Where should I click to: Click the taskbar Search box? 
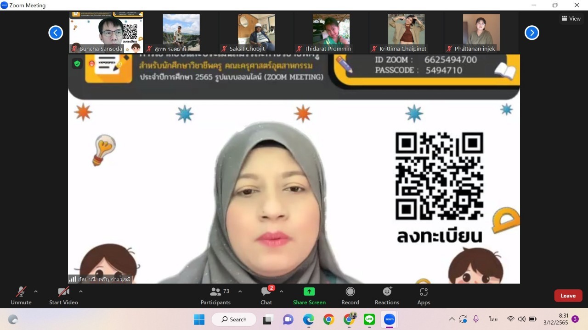(233, 319)
